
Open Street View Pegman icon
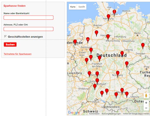(x=146, y=96)
